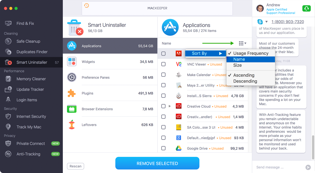Tick the checkbox for Install...S Sierra
The image size is (315, 173).
point(164,96)
